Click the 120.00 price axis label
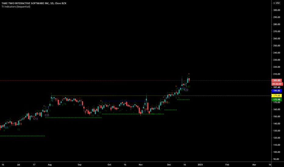 click(x=277, y=138)
